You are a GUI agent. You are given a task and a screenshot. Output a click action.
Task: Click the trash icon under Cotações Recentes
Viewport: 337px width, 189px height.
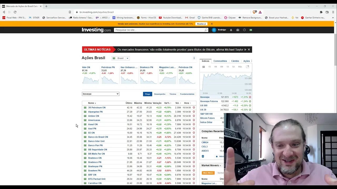[203, 156]
